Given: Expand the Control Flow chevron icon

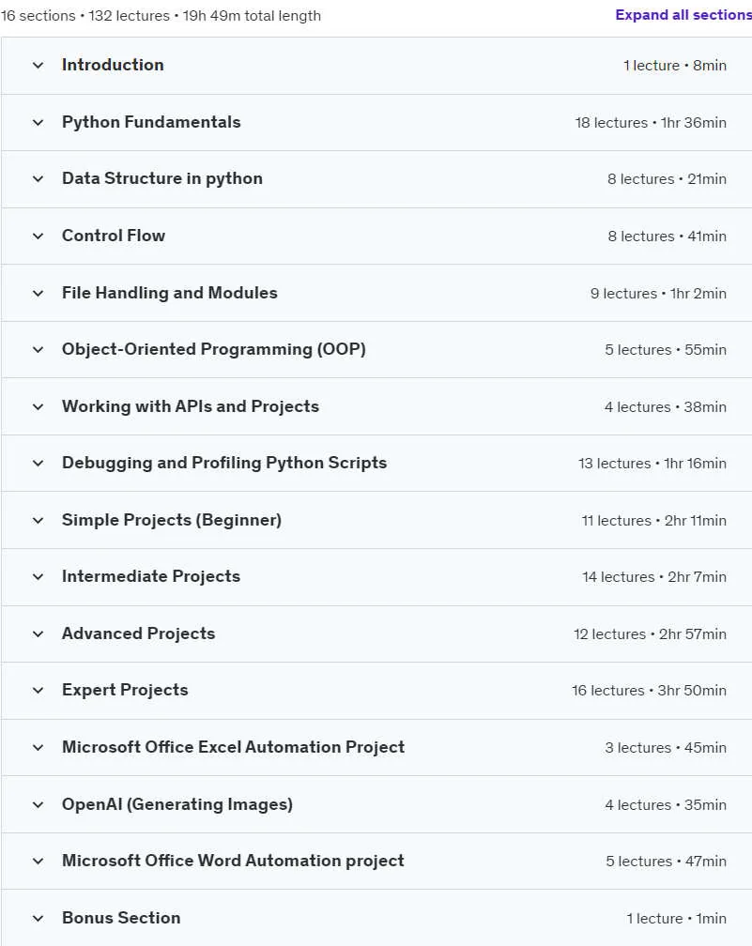Looking at the screenshot, I should coord(38,236).
